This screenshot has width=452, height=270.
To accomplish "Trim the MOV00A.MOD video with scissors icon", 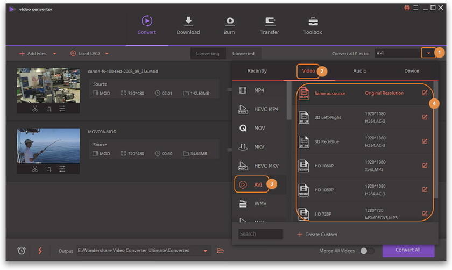I will 35,169.
